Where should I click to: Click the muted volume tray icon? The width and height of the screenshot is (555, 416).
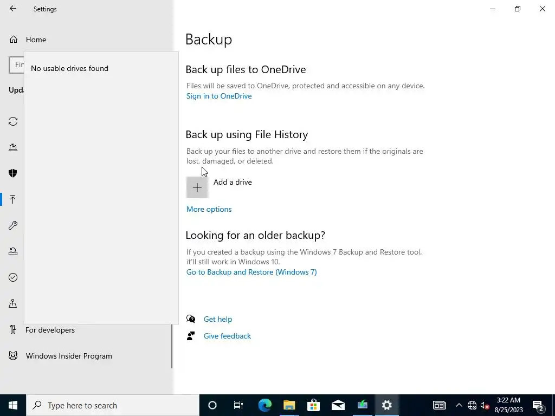(x=485, y=405)
